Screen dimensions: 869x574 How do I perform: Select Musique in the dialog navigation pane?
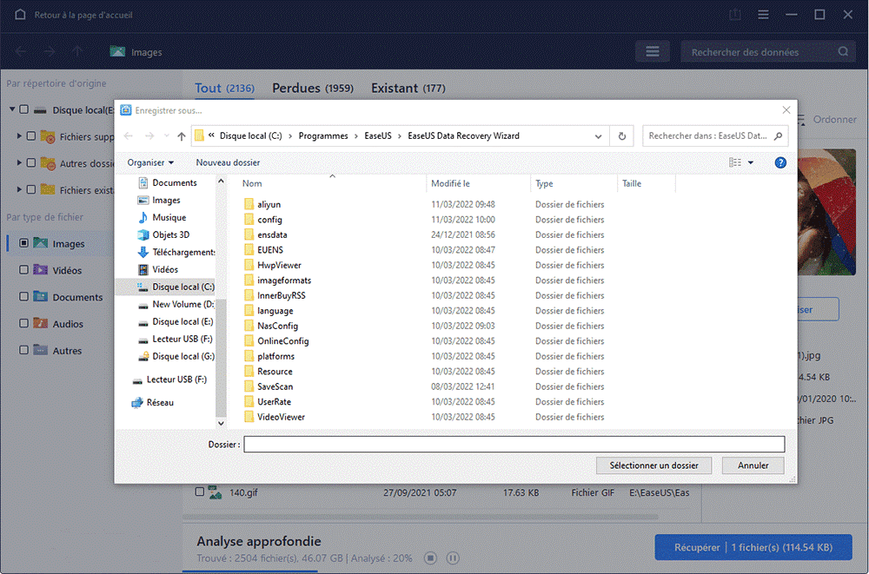[169, 218]
